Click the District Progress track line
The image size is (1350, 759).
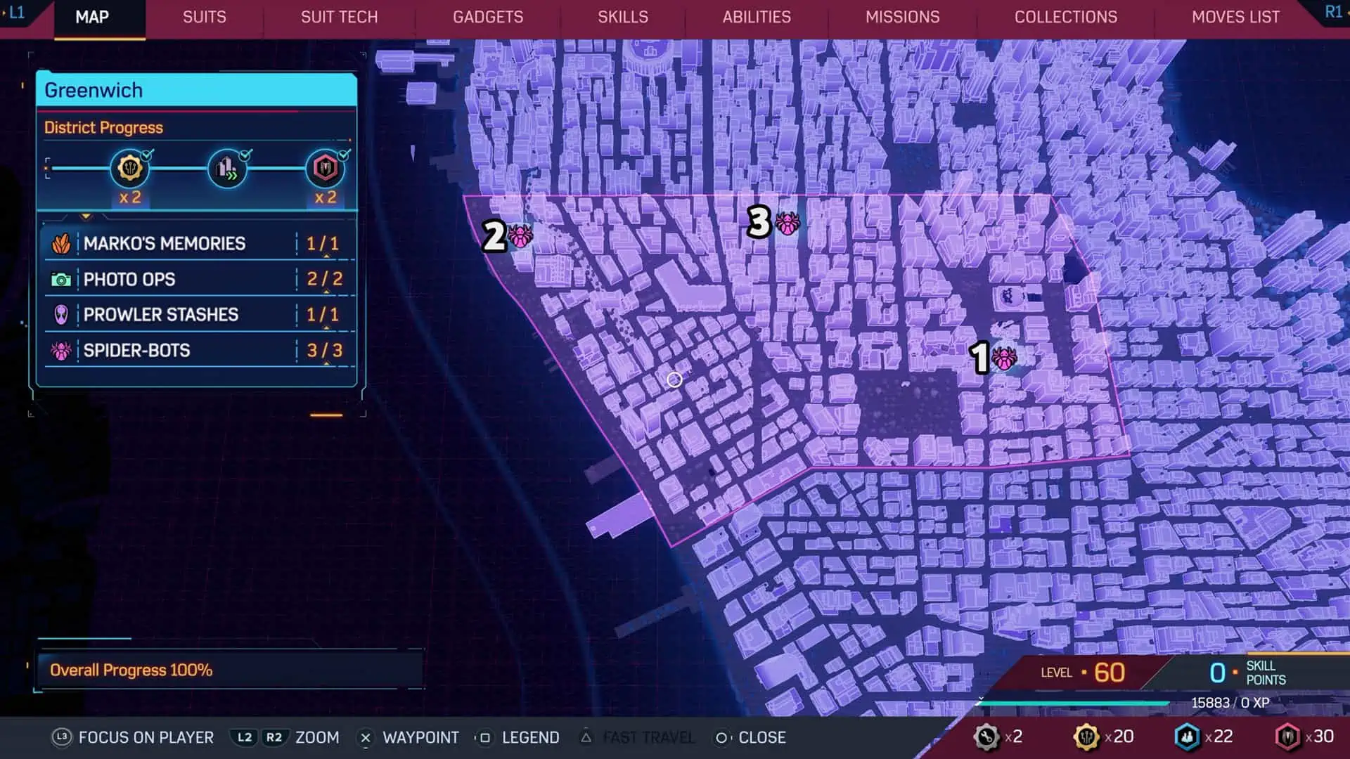point(179,169)
